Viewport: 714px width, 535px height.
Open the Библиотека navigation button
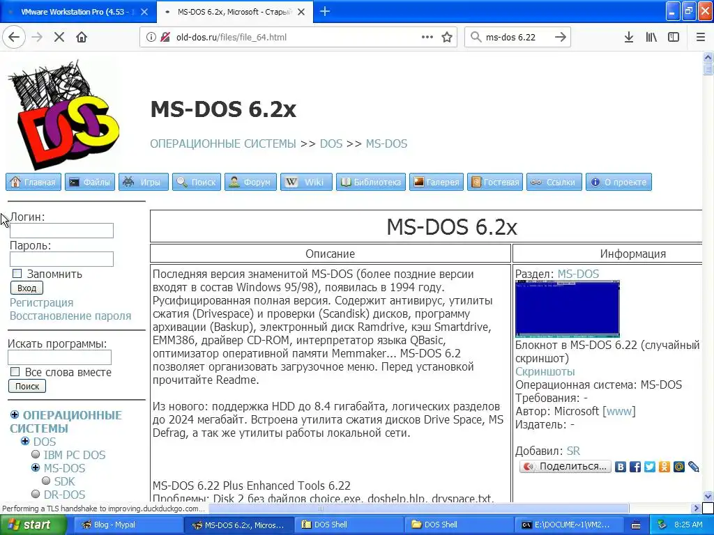[x=371, y=182]
